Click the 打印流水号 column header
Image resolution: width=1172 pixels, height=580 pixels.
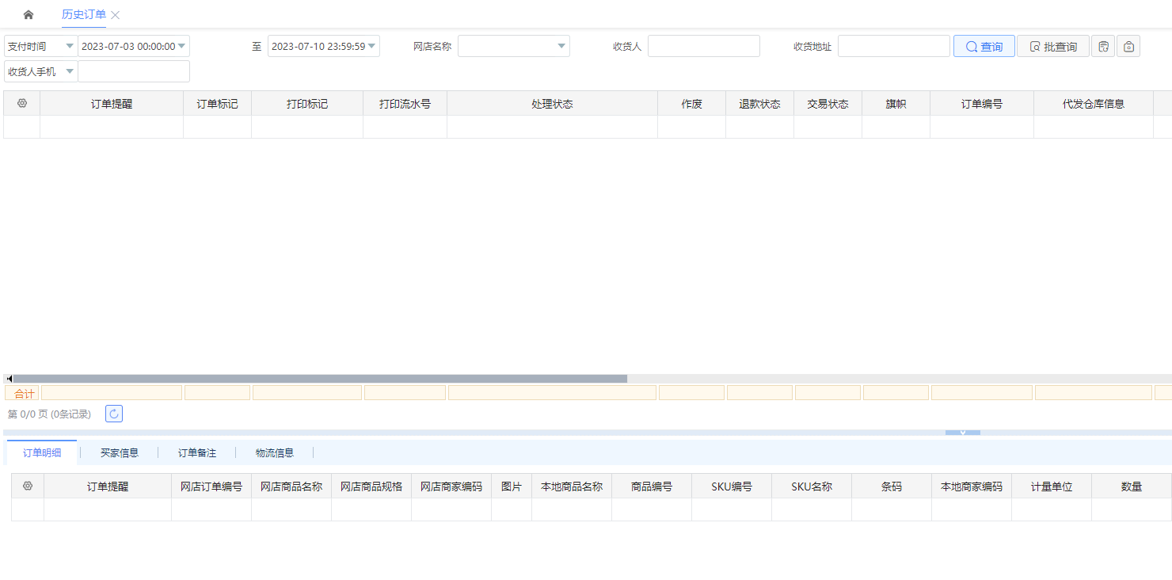coord(405,104)
